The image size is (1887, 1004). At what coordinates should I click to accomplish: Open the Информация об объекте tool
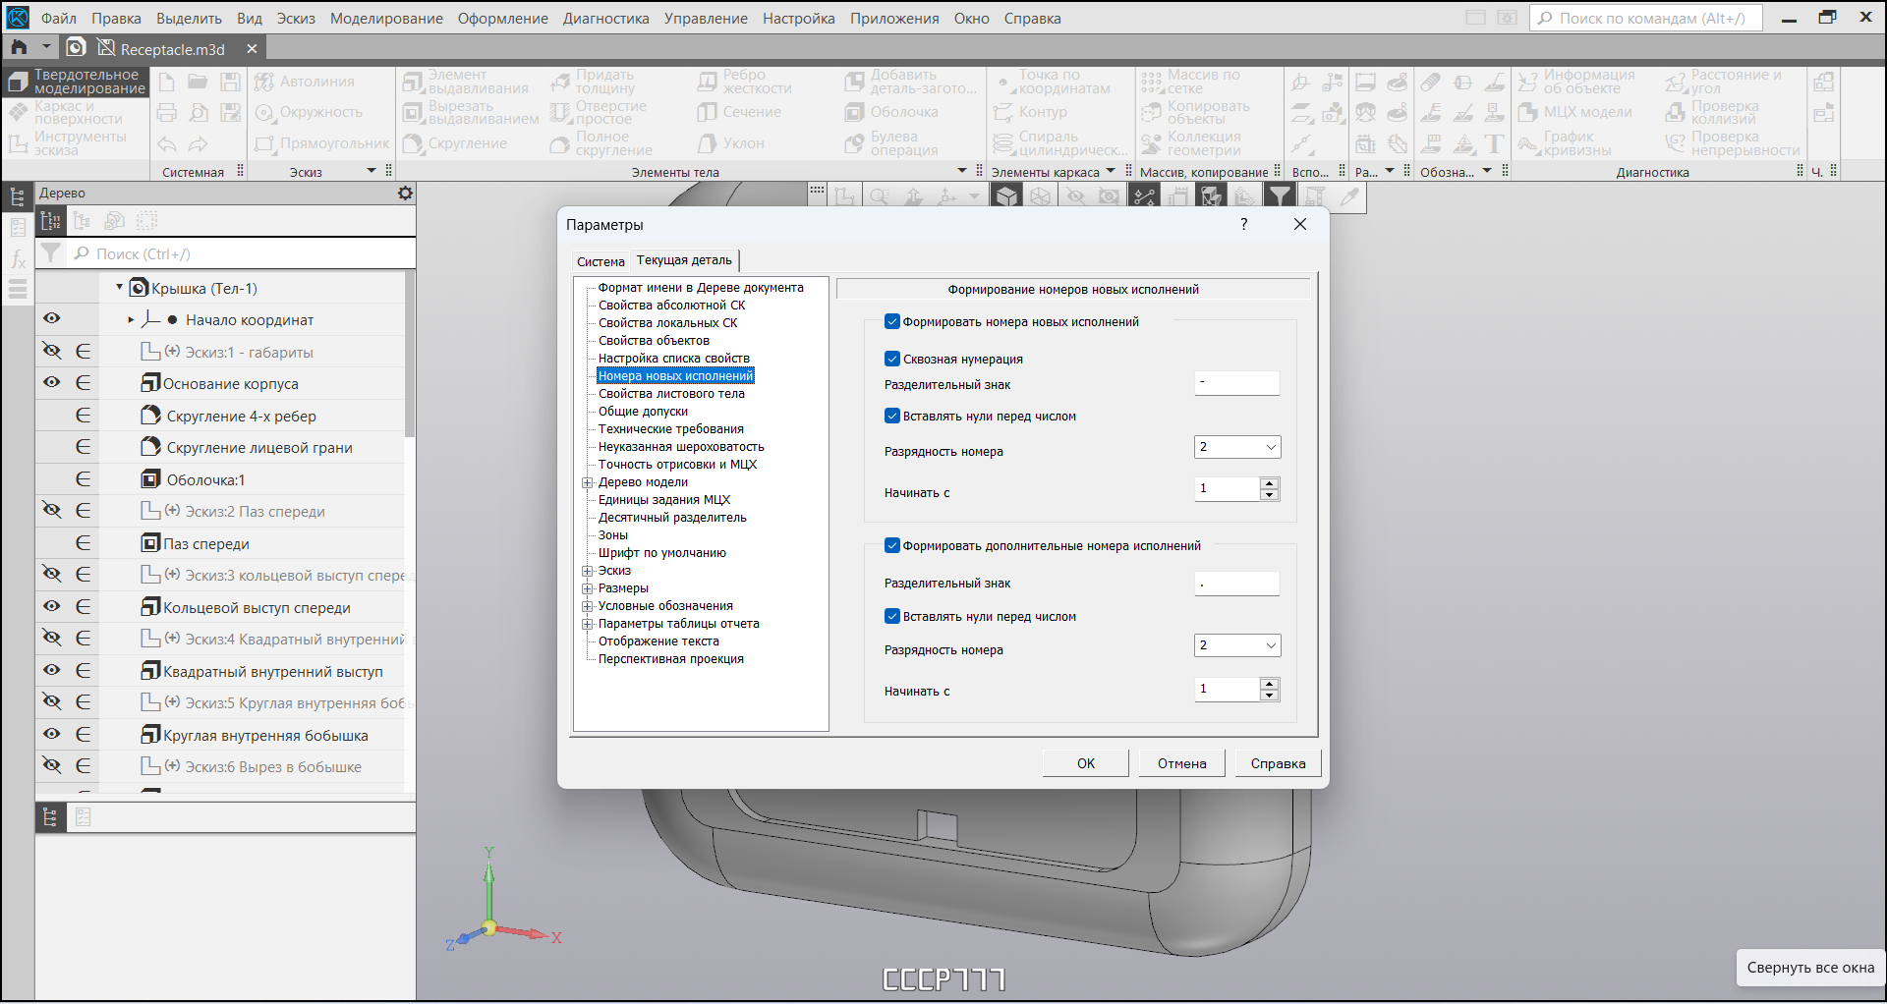point(1576,82)
